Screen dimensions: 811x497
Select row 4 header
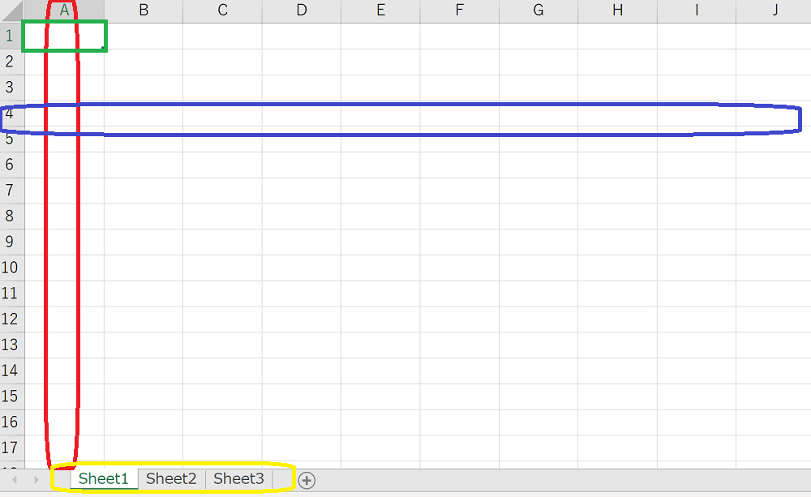point(11,114)
